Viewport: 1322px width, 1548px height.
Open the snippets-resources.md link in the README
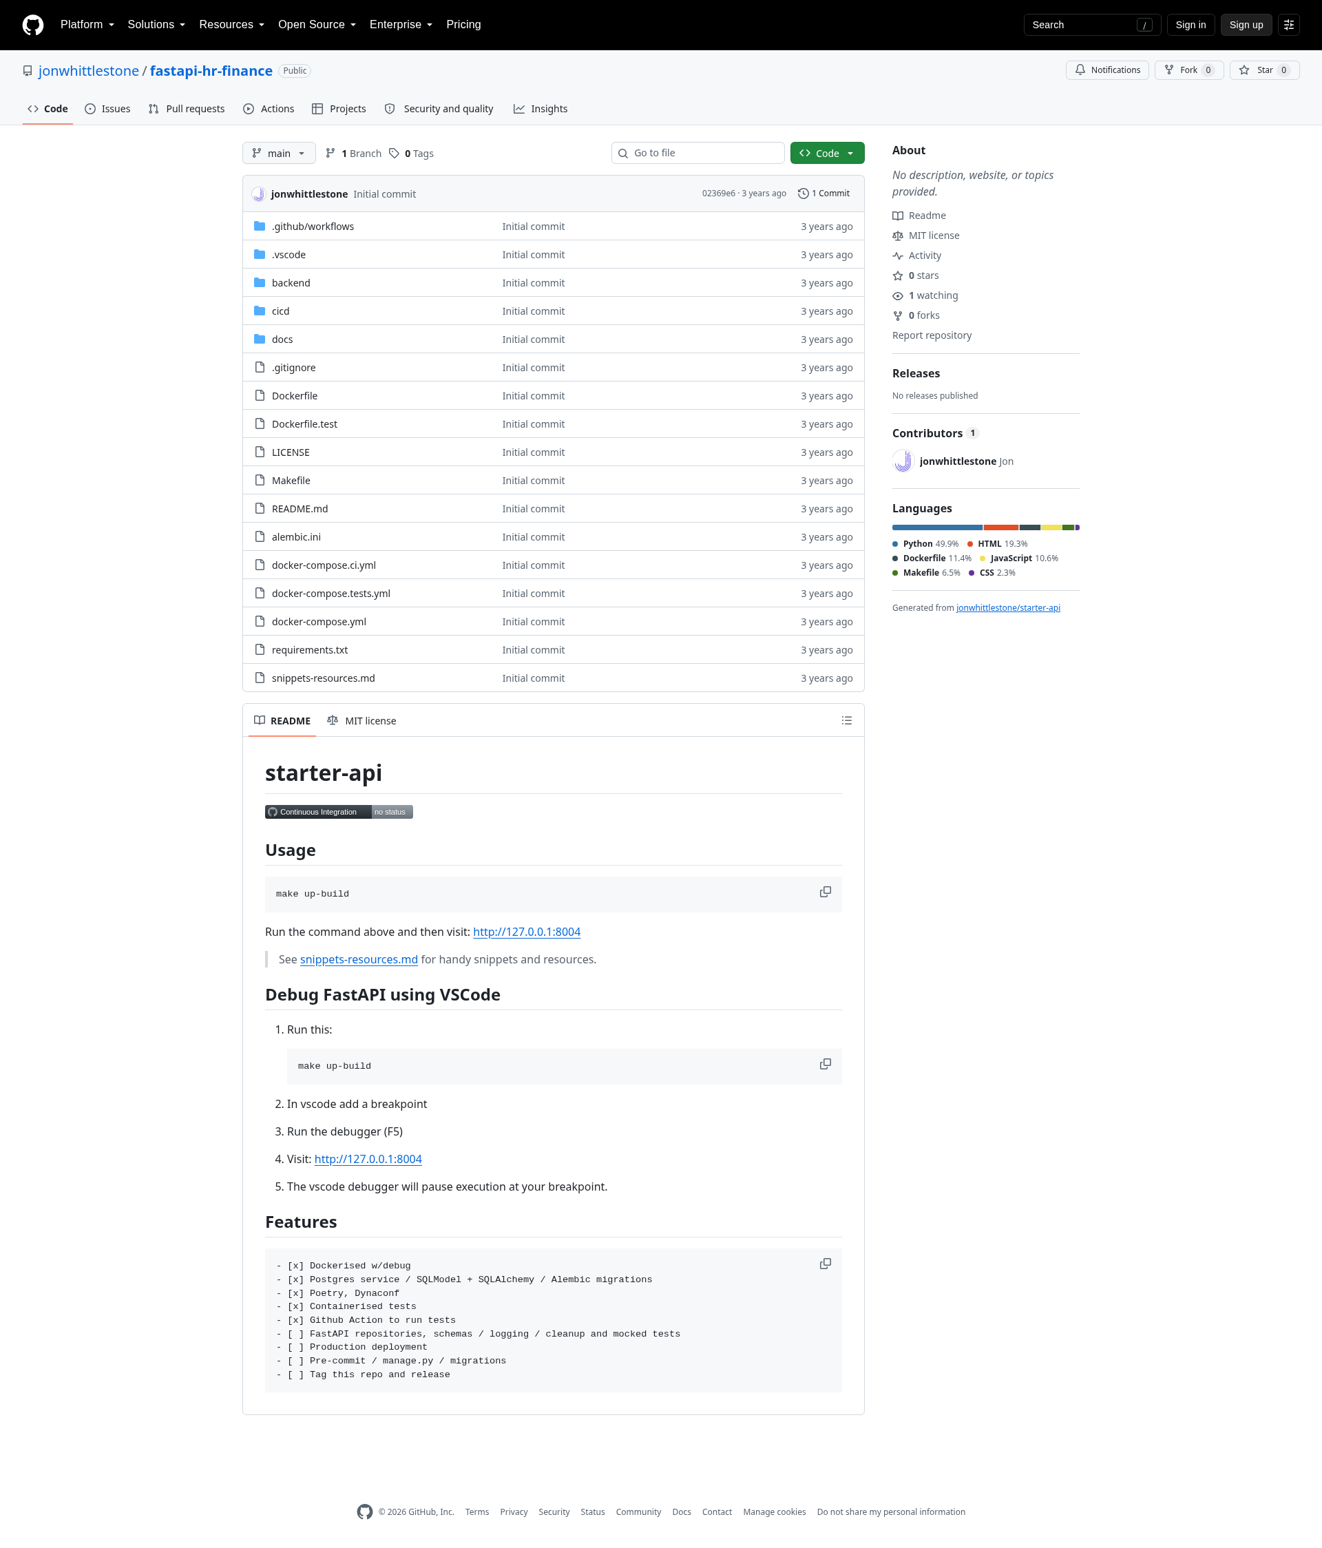pos(359,959)
